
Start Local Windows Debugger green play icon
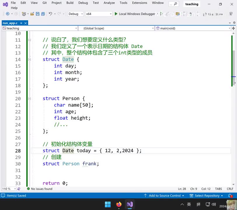[116, 14]
